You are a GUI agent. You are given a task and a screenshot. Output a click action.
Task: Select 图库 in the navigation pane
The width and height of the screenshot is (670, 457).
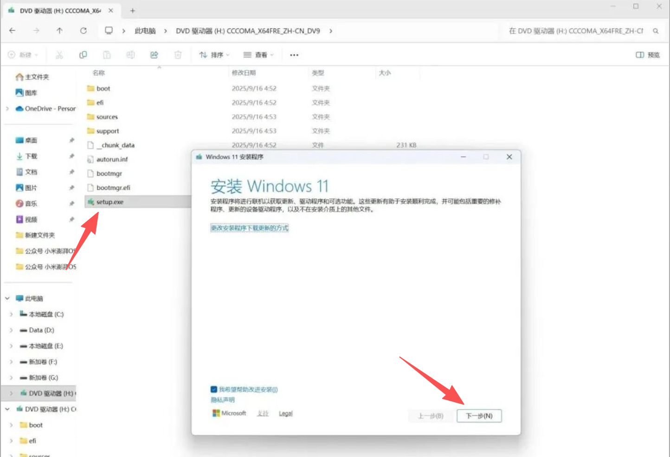click(x=26, y=92)
